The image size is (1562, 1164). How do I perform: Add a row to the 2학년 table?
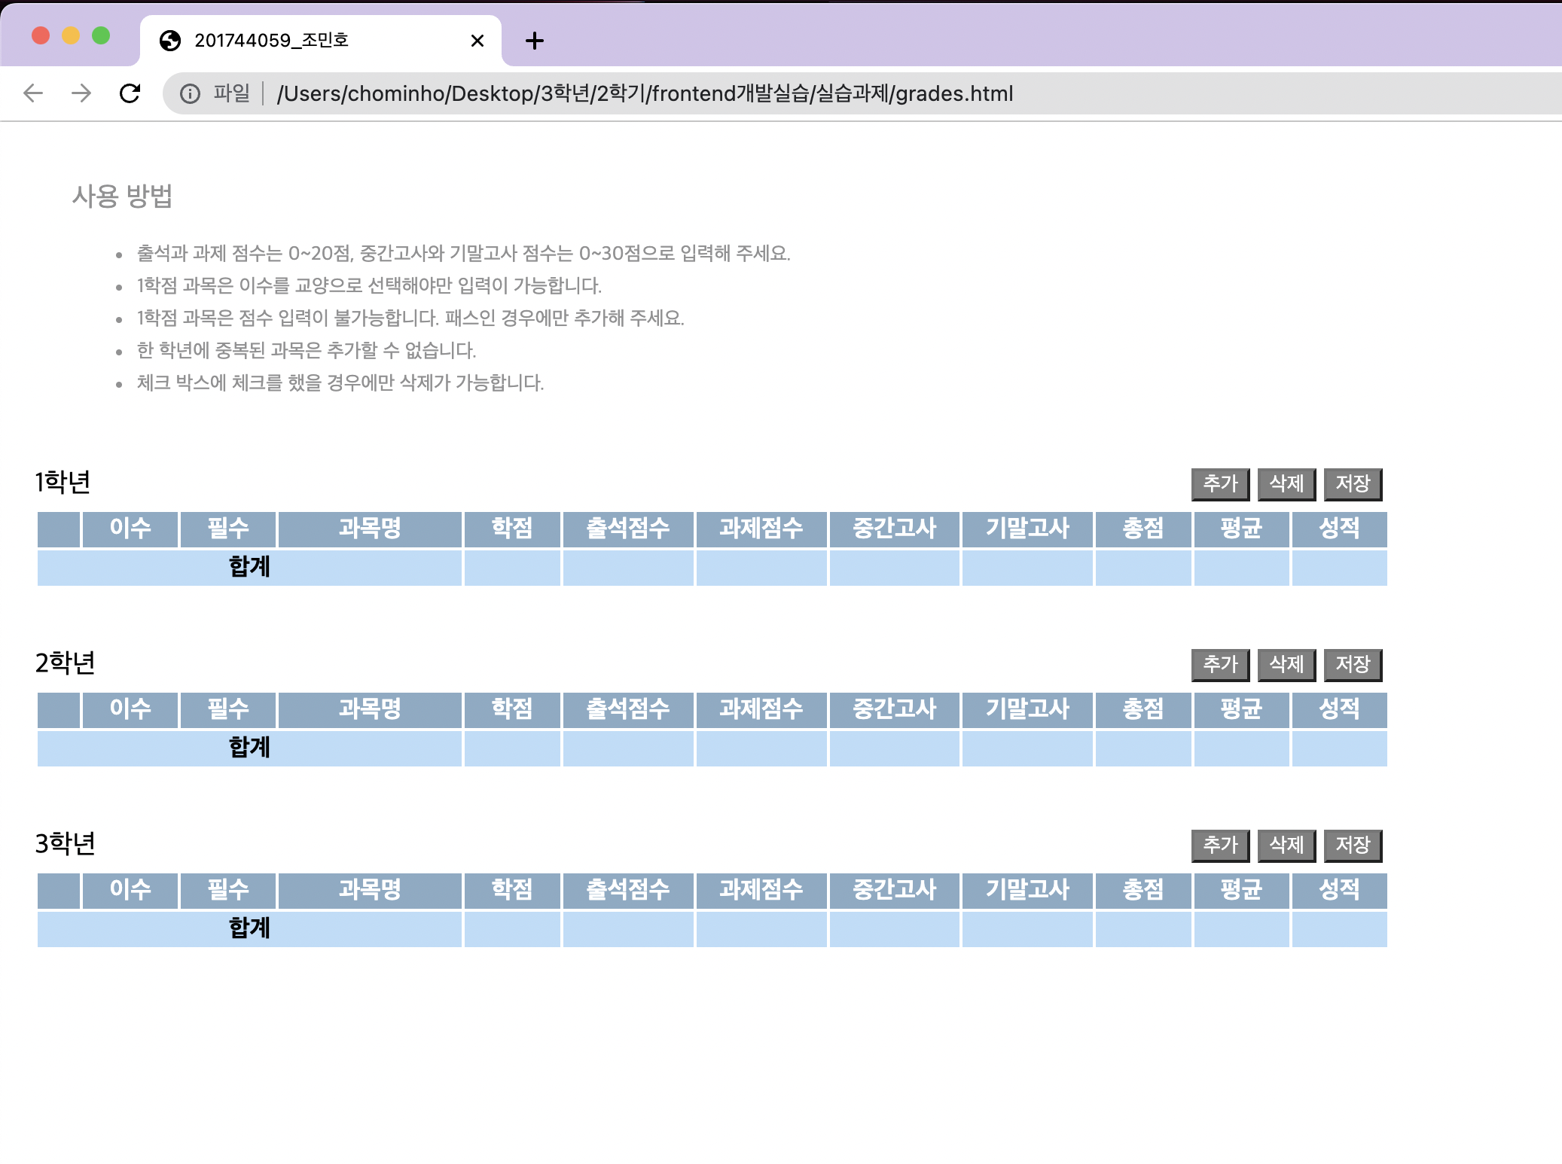1220,665
